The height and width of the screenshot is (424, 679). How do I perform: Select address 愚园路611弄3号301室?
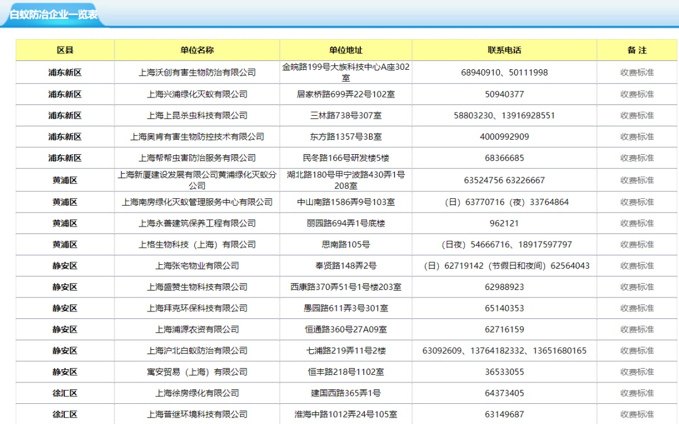(346, 308)
